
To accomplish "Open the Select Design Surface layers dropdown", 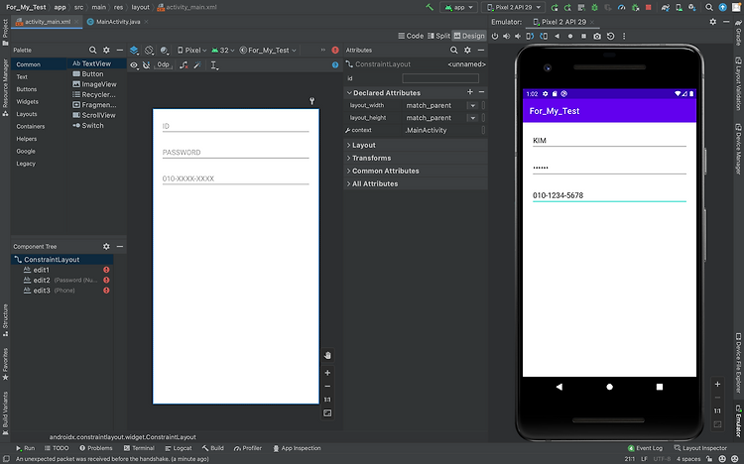I will click(134, 50).
